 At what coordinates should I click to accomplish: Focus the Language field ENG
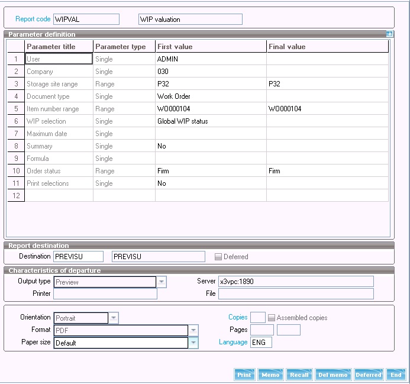pos(261,342)
